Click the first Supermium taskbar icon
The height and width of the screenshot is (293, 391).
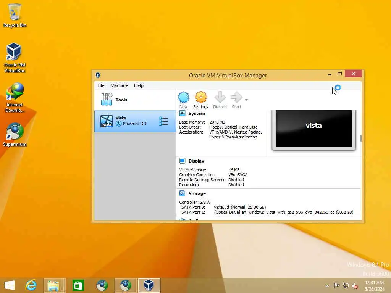pos(102,285)
